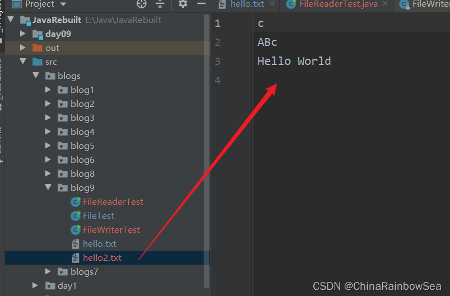This screenshot has width=450, height=296.
Task: Click the hello2.txt file icon in tree
Action: pyautogui.click(x=76, y=258)
